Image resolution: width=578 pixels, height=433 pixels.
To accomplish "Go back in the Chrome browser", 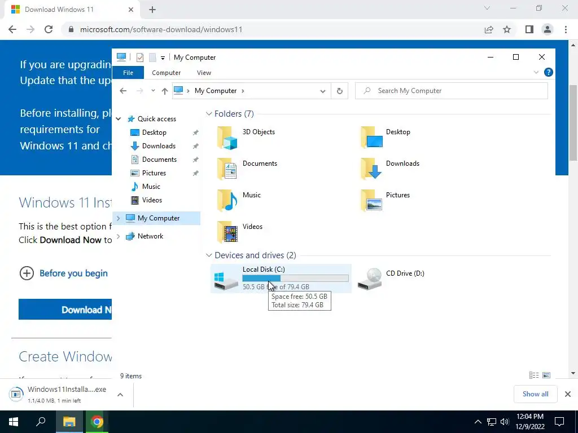I will point(12,29).
